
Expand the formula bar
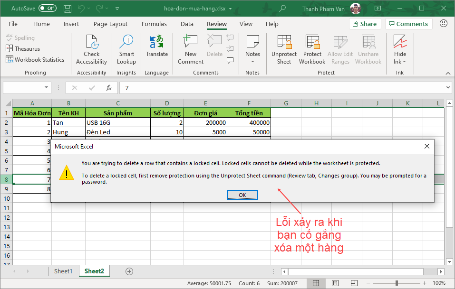pos(448,87)
